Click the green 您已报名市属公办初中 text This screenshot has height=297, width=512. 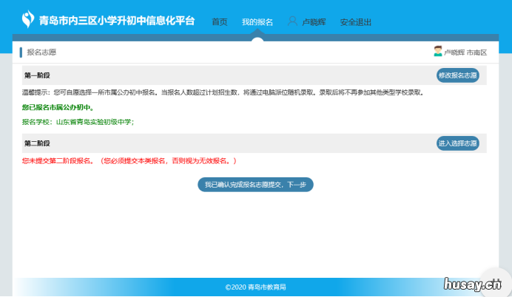tap(58, 107)
